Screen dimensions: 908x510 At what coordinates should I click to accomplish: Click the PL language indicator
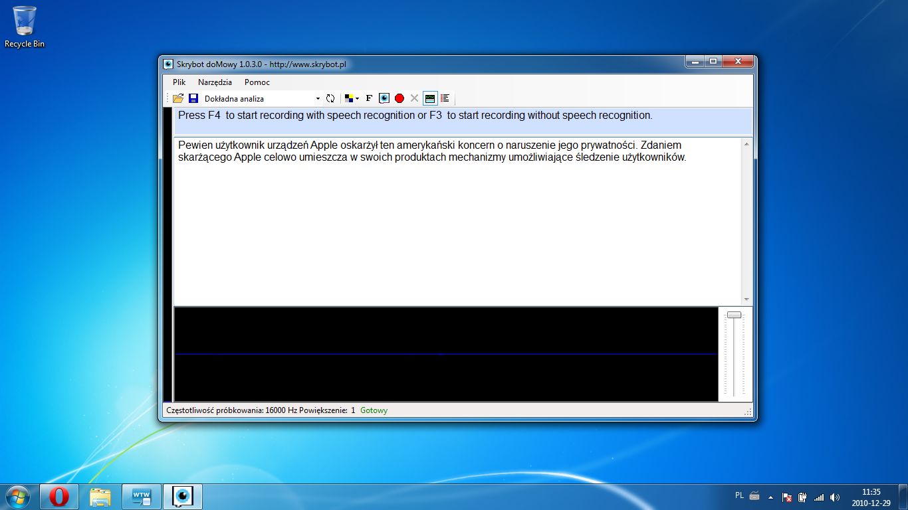(x=740, y=495)
